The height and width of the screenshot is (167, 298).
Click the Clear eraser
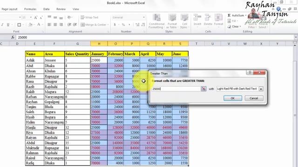click(x=230, y=26)
